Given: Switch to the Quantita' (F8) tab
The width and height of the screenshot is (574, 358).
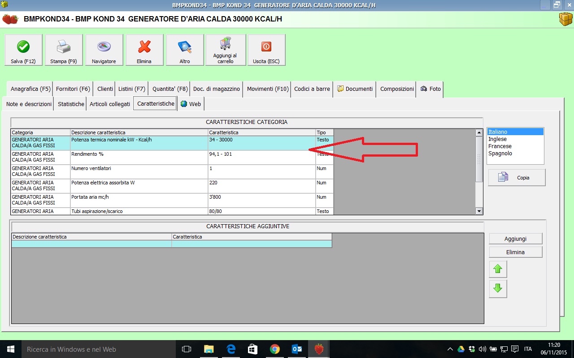Looking at the screenshot, I should click(x=170, y=89).
